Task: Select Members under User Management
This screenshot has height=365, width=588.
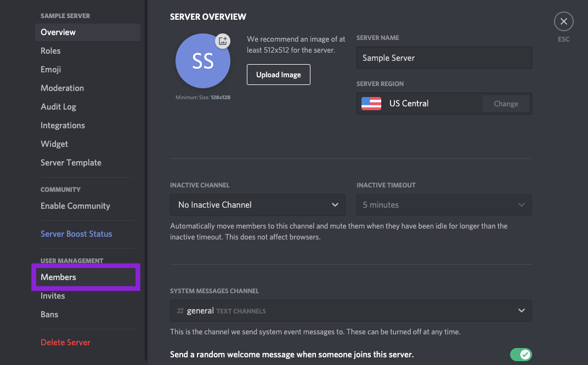Action: (58, 277)
